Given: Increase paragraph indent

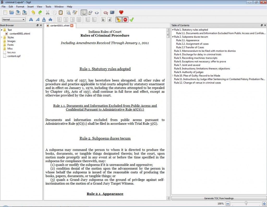Looking at the screenshot, I should click(x=110, y=20).
